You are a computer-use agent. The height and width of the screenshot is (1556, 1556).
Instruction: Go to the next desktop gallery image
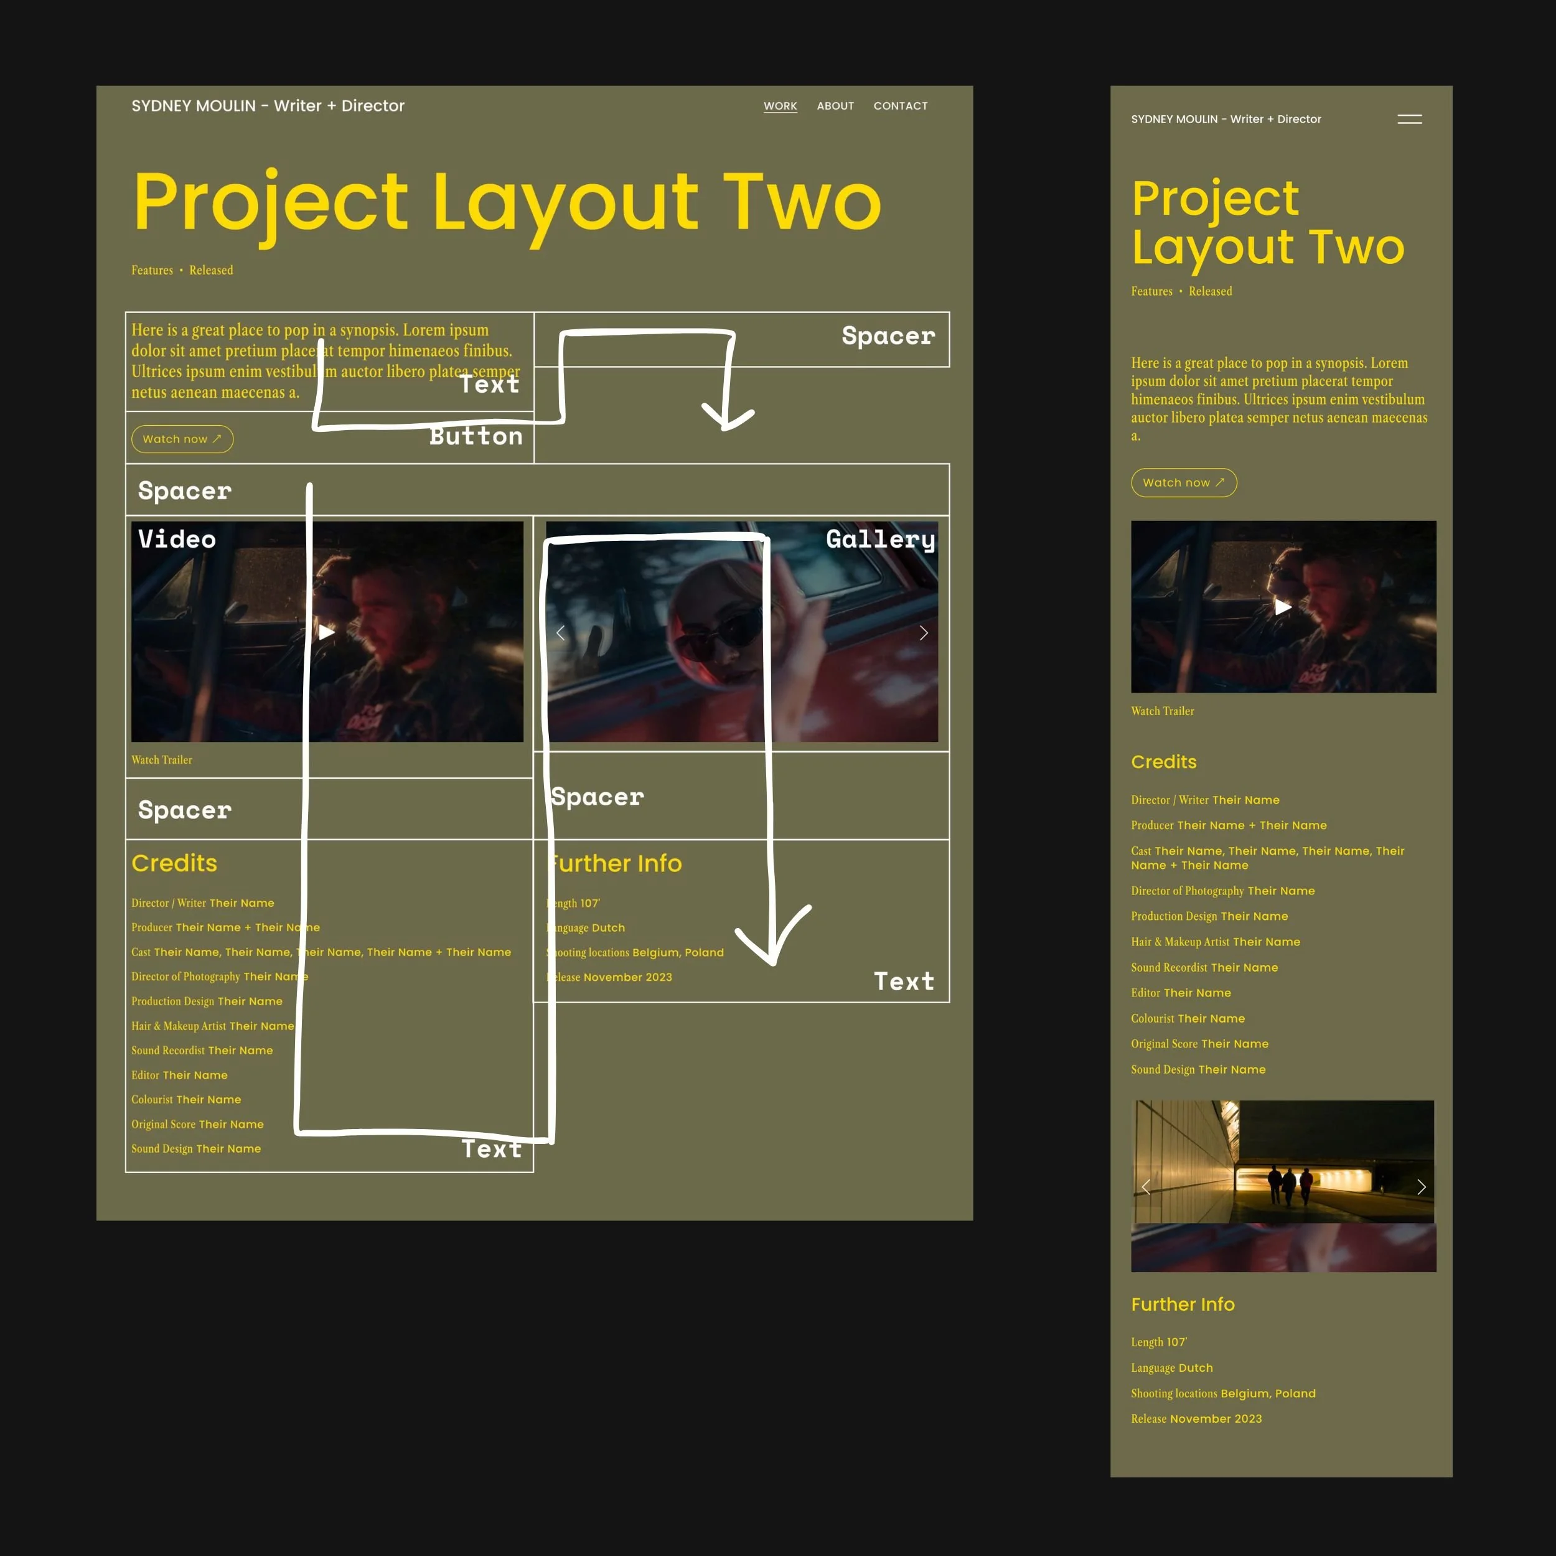(924, 633)
